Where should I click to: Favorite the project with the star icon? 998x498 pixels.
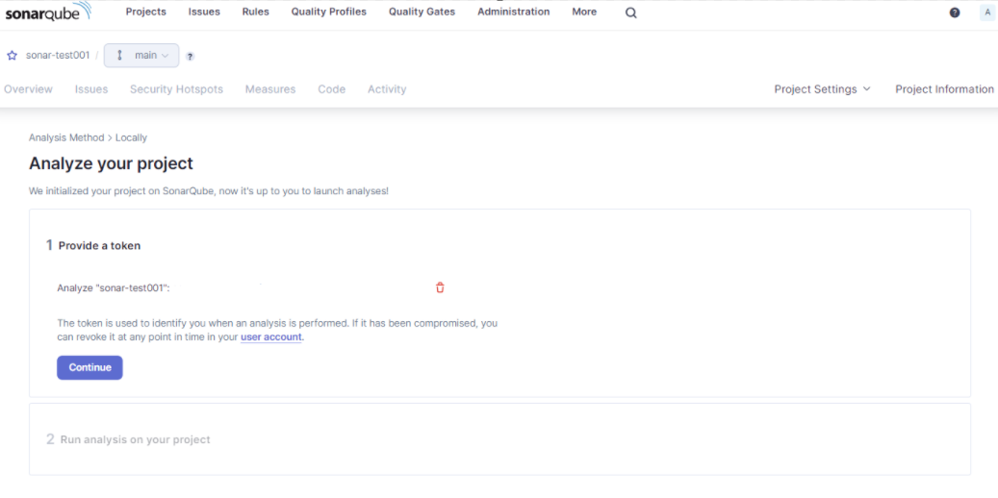click(x=12, y=56)
